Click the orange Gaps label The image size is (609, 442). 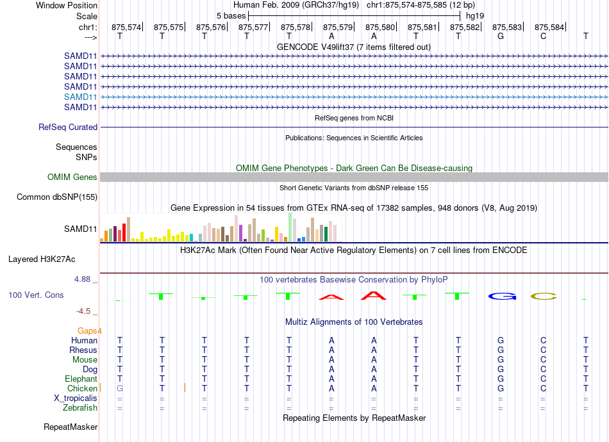click(87, 331)
